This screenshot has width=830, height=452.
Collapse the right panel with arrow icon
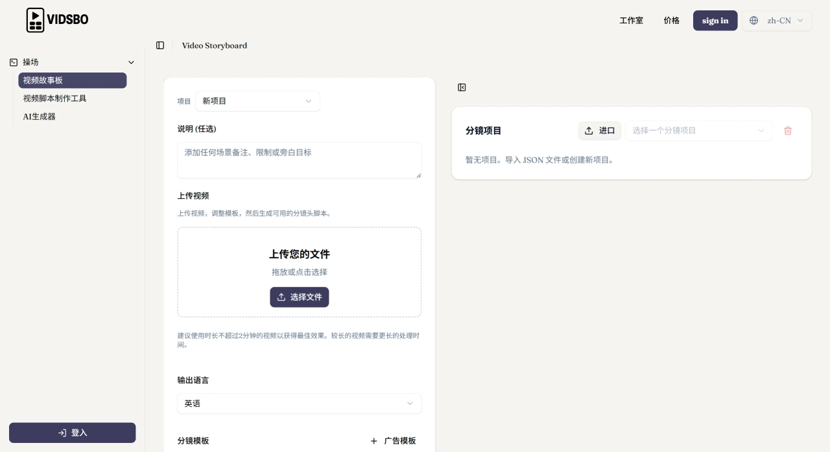pyautogui.click(x=462, y=87)
